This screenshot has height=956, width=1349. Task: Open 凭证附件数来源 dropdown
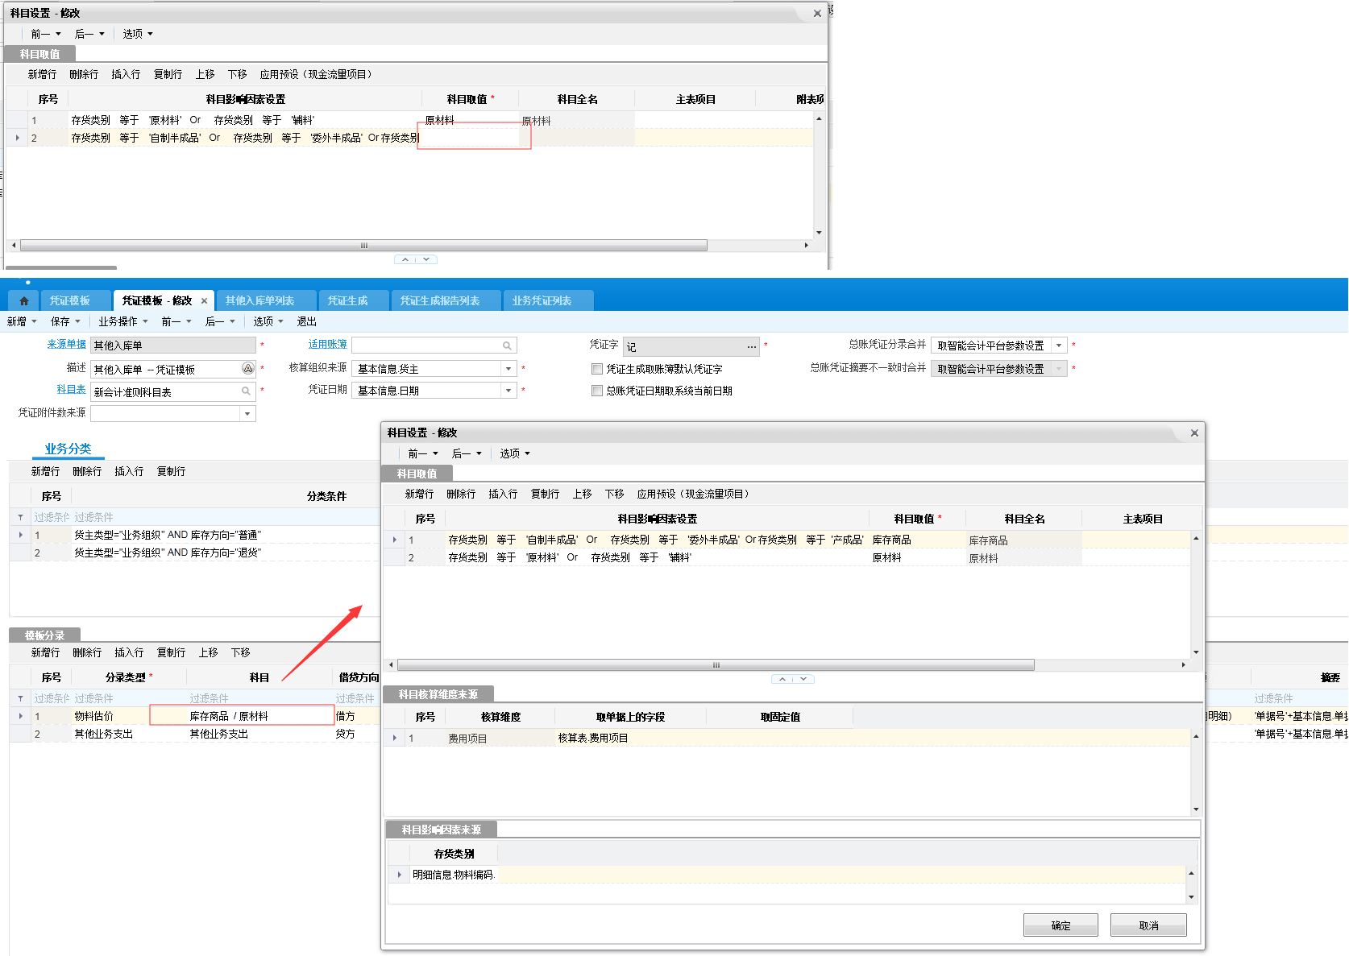(x=247, y=413)
